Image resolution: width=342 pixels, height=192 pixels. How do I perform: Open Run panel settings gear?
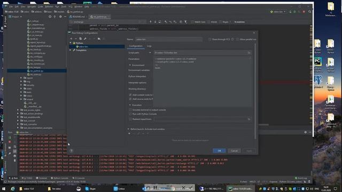point(305,132)
